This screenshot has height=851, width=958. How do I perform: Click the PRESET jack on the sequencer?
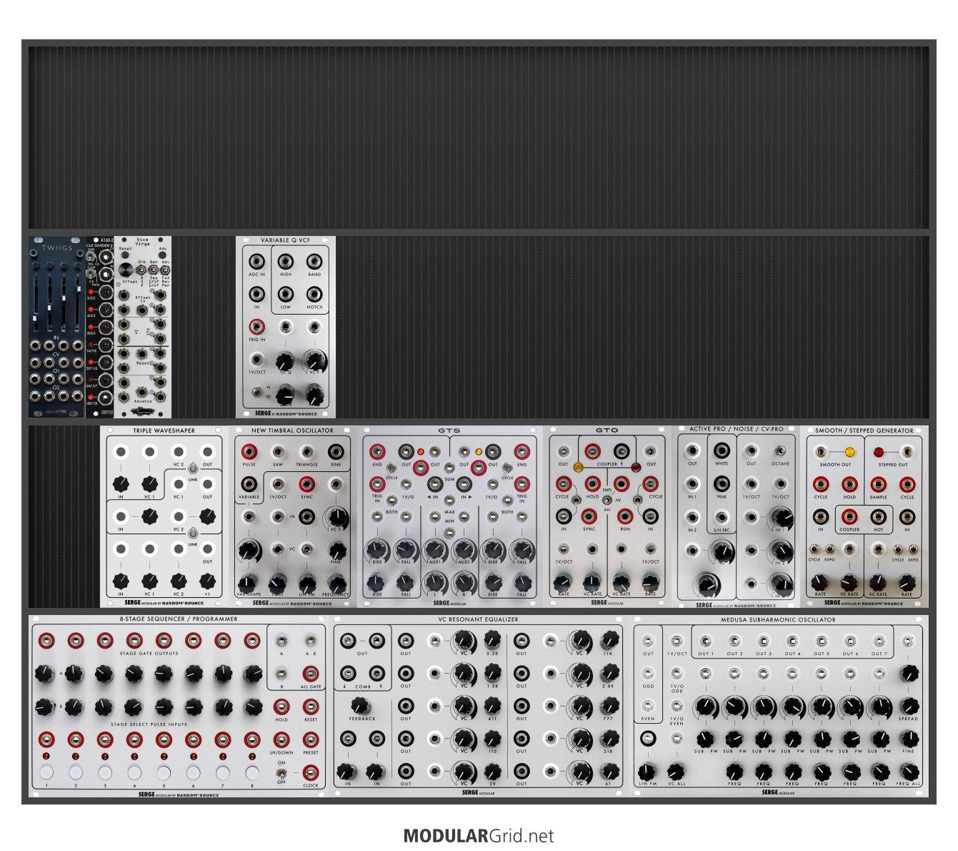311,739
